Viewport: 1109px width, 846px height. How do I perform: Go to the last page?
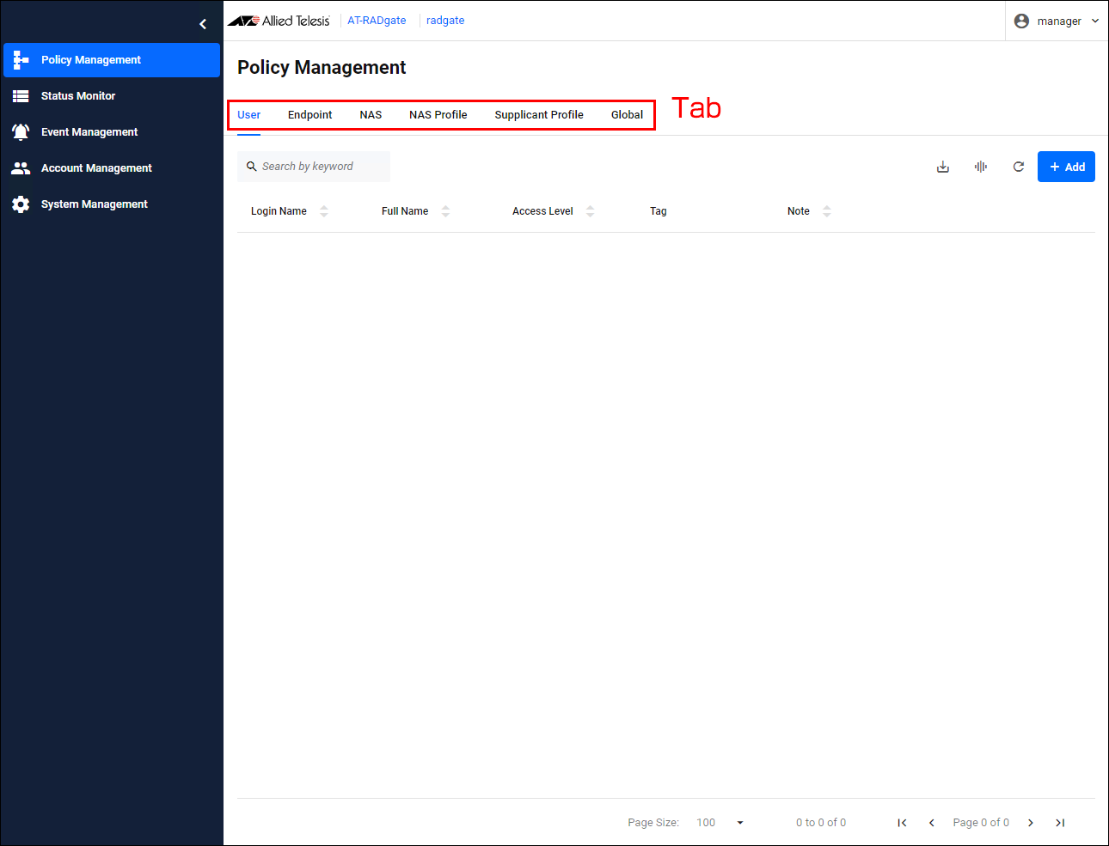(x=1060, y=823)
